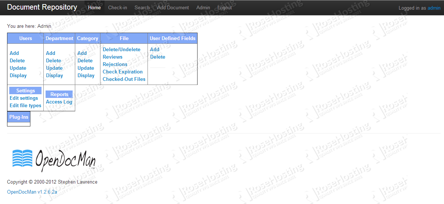Click Display under Category
The image size is (444, 204).
(86, 75)
